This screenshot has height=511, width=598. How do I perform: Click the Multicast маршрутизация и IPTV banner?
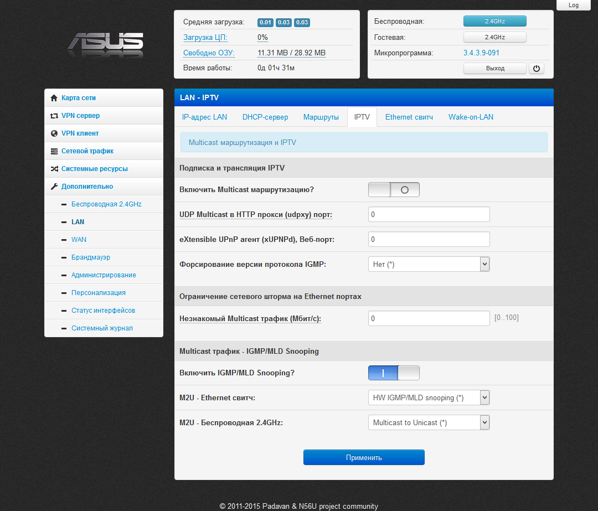pyautogui.click(x=364, y=142)
